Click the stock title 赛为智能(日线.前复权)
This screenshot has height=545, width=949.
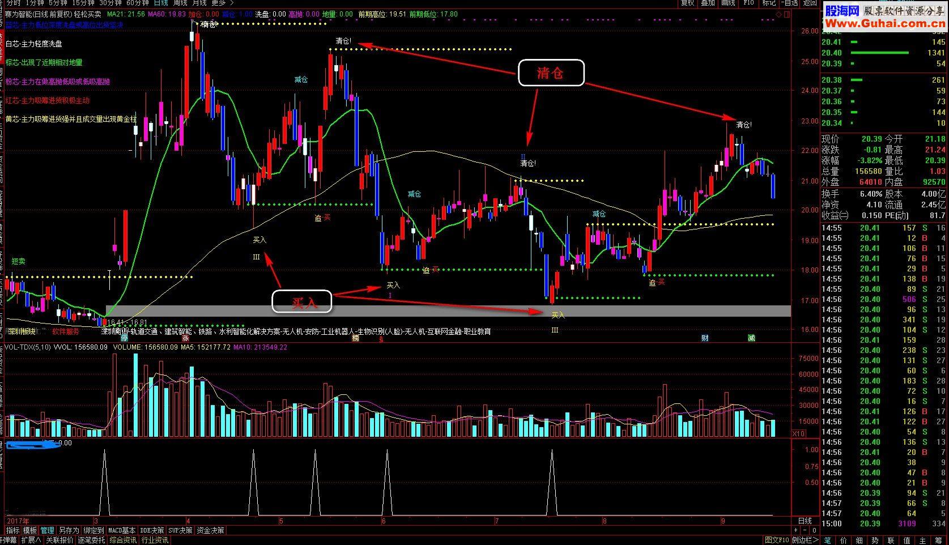coord(39,14)
